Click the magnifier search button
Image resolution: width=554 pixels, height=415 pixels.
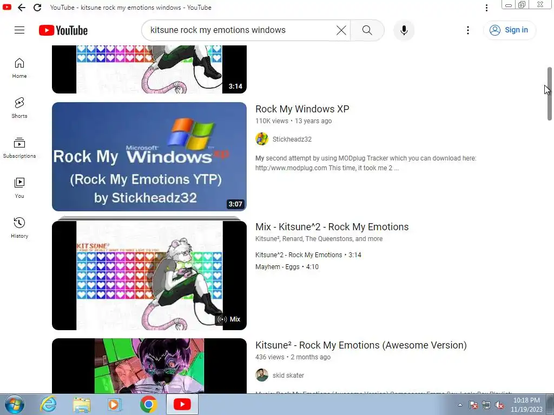click(x=367, y=30)
